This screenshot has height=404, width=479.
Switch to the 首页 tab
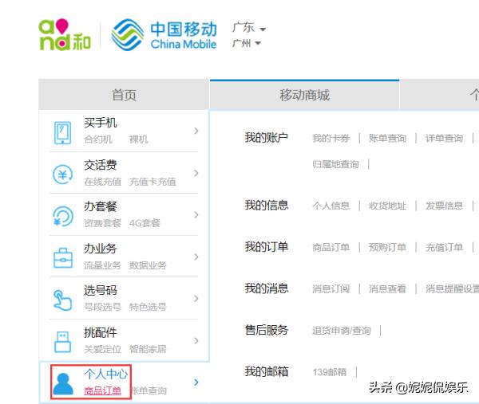(124, 95)
